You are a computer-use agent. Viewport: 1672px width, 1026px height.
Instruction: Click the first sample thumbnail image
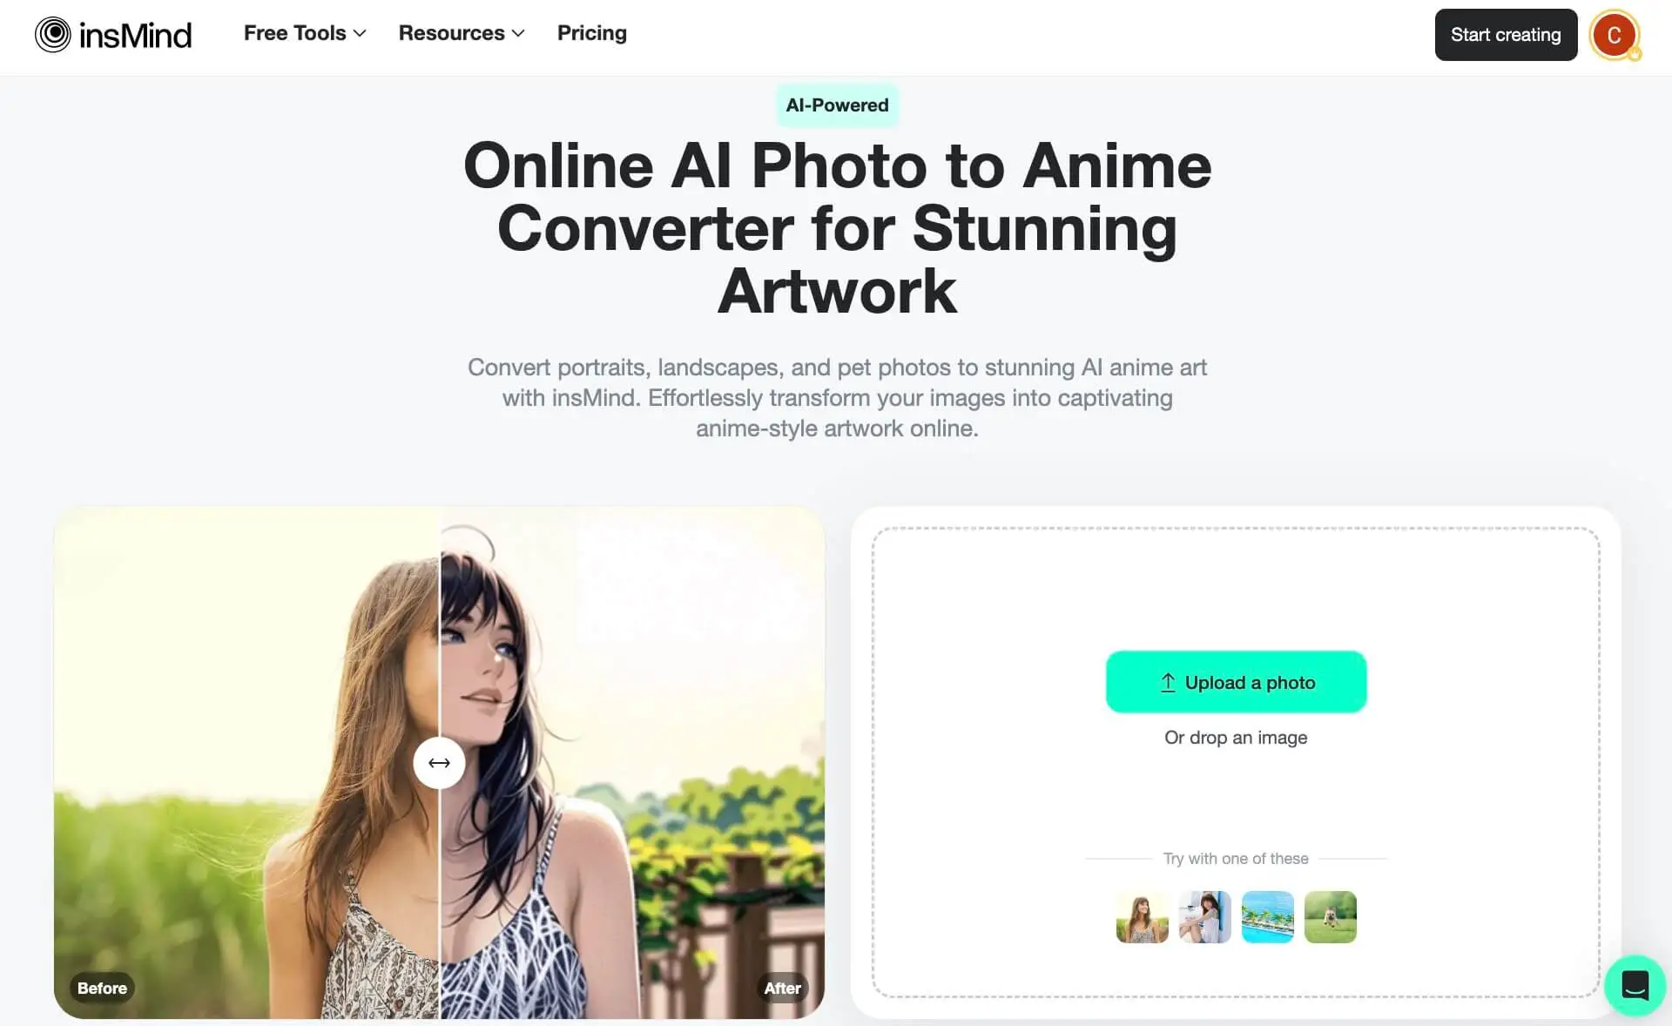point(1141,915)
